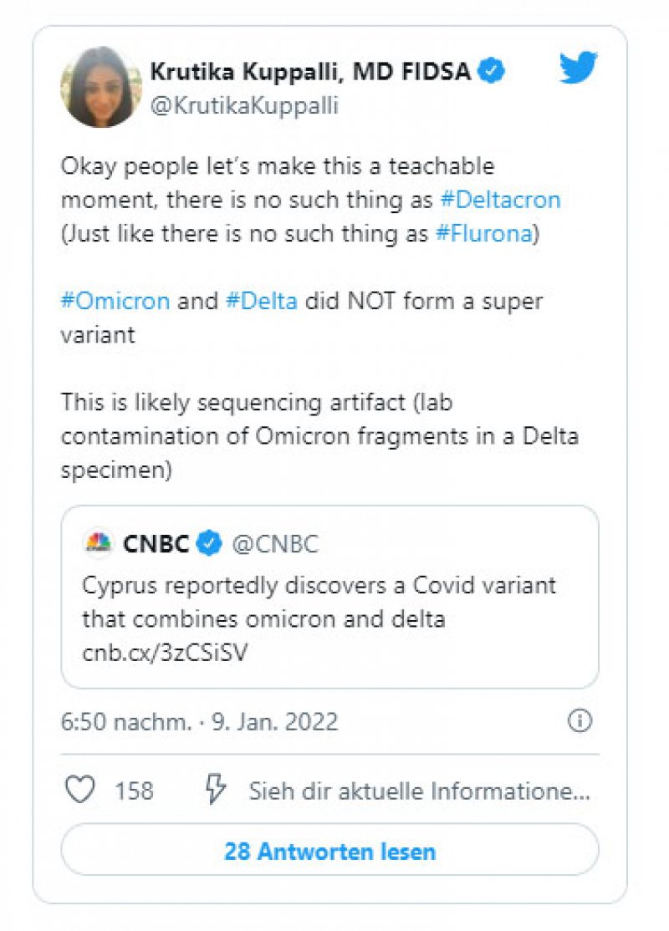Open the quoted CNBC tweet text about Cyprus
Viewport: 669px width, 931px height.
[318, 602]
